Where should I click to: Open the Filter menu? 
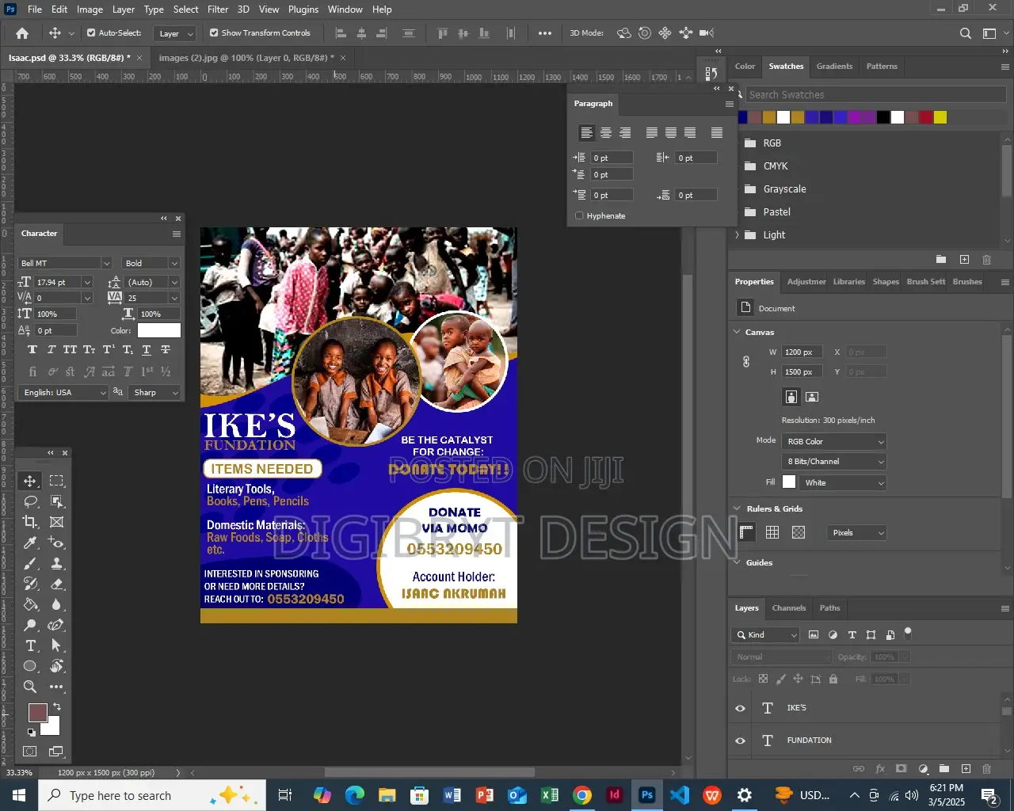(x=218, y=10)
